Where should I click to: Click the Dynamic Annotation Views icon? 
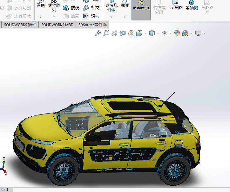pos(131,33)
